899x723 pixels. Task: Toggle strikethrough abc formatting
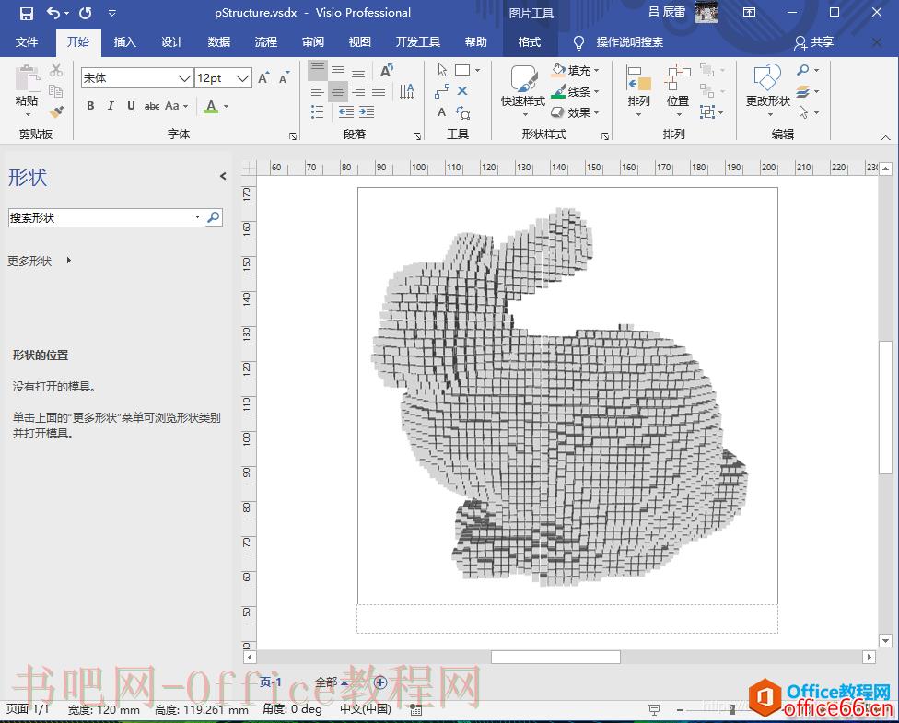151,106
